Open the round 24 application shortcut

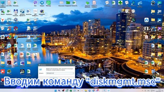tap(9, 45)
